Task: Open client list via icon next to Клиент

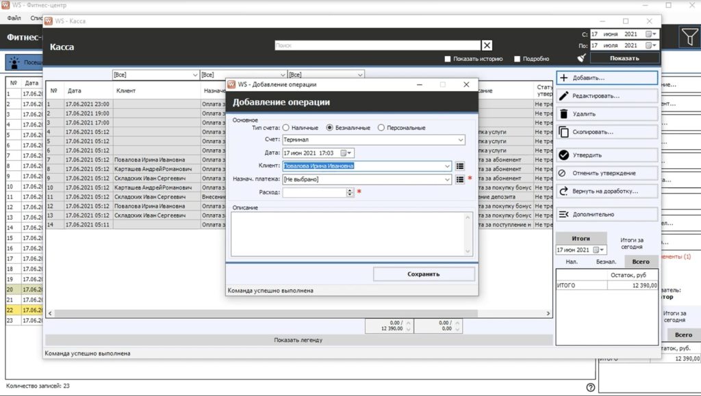Action: (459, 166)
